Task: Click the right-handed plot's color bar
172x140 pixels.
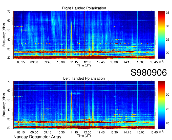Action: click(x=161, y=35)
